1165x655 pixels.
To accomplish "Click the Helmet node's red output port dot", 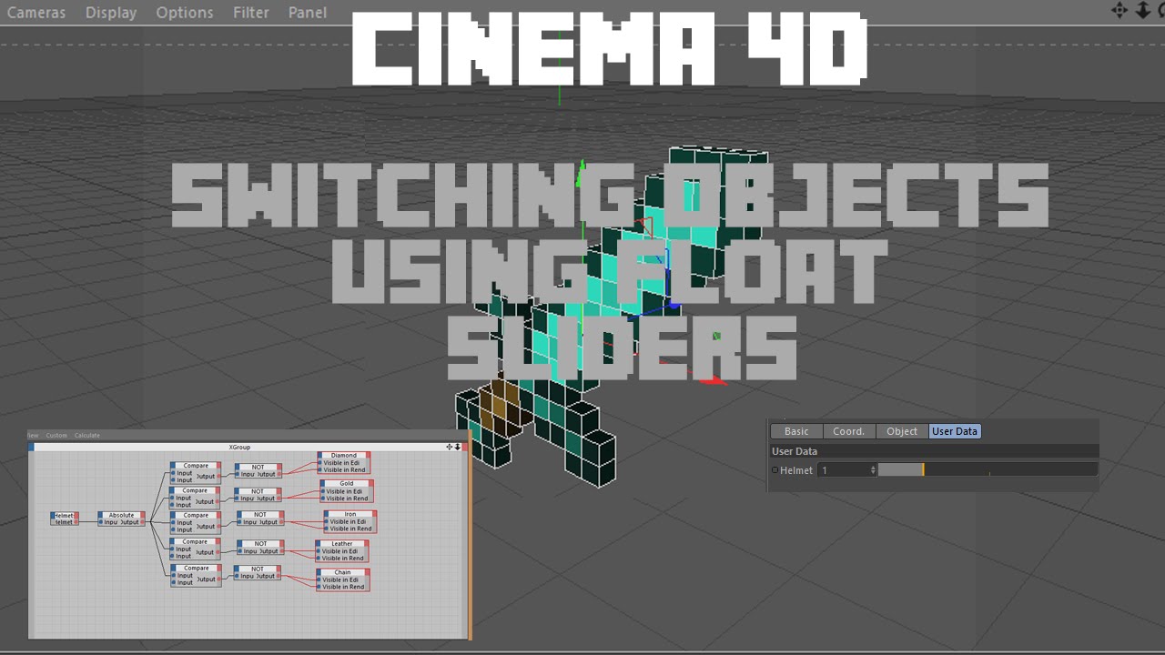I will [76, 522].
